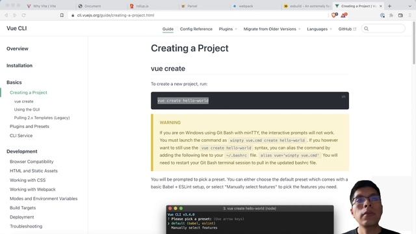Click the search magnifier icon
The height and width of the screenshot is (234, 416).
tap(367, 29)
